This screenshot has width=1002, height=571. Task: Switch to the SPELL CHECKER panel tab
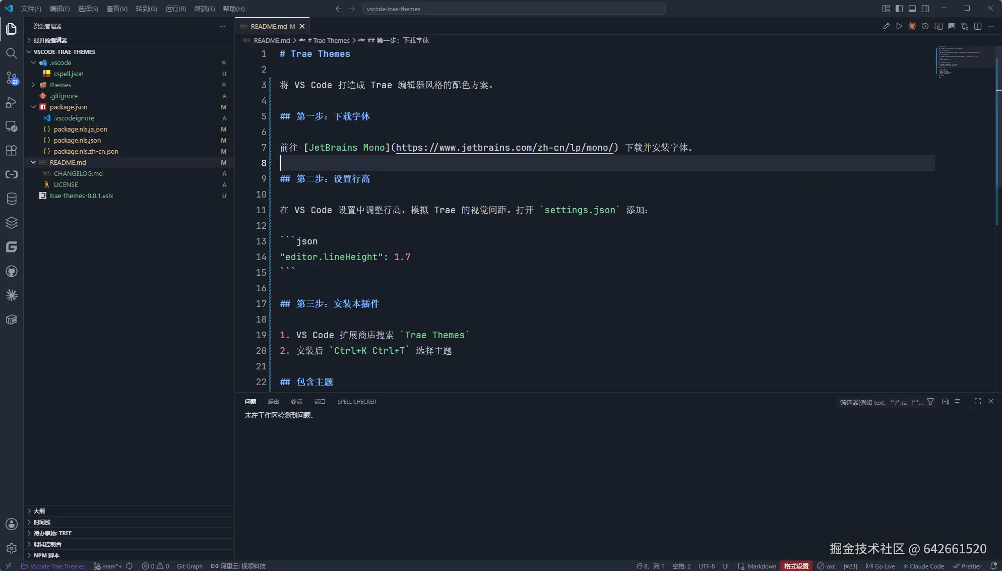(357, 402)
